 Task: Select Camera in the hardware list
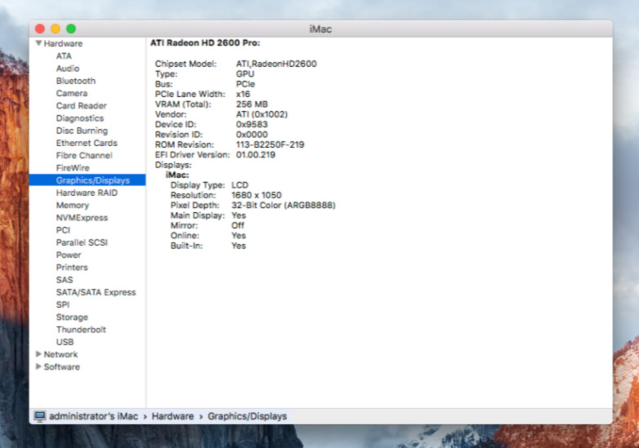72,93
